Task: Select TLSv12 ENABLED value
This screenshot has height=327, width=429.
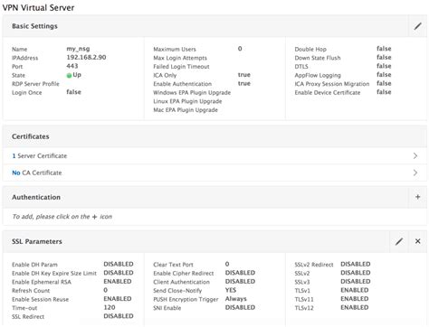Action: coord(355,307)
